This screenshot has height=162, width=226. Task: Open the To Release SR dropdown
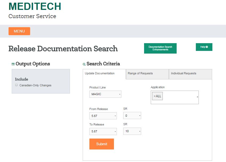click(x=132, y=131)
